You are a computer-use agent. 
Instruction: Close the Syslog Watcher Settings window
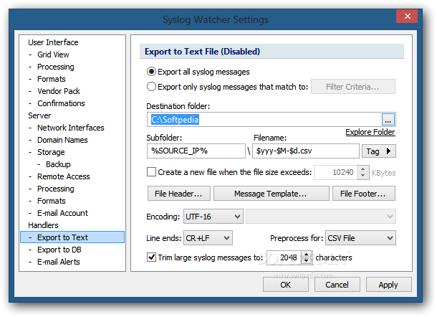click(407, 16)
